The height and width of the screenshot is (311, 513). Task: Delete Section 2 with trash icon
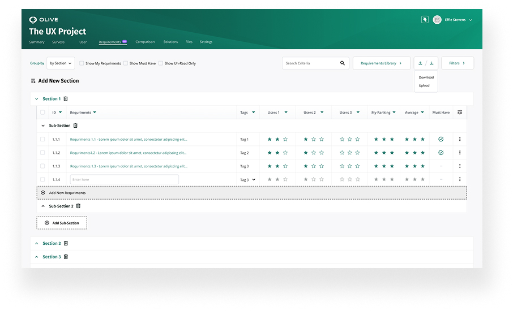coord(66,243)
